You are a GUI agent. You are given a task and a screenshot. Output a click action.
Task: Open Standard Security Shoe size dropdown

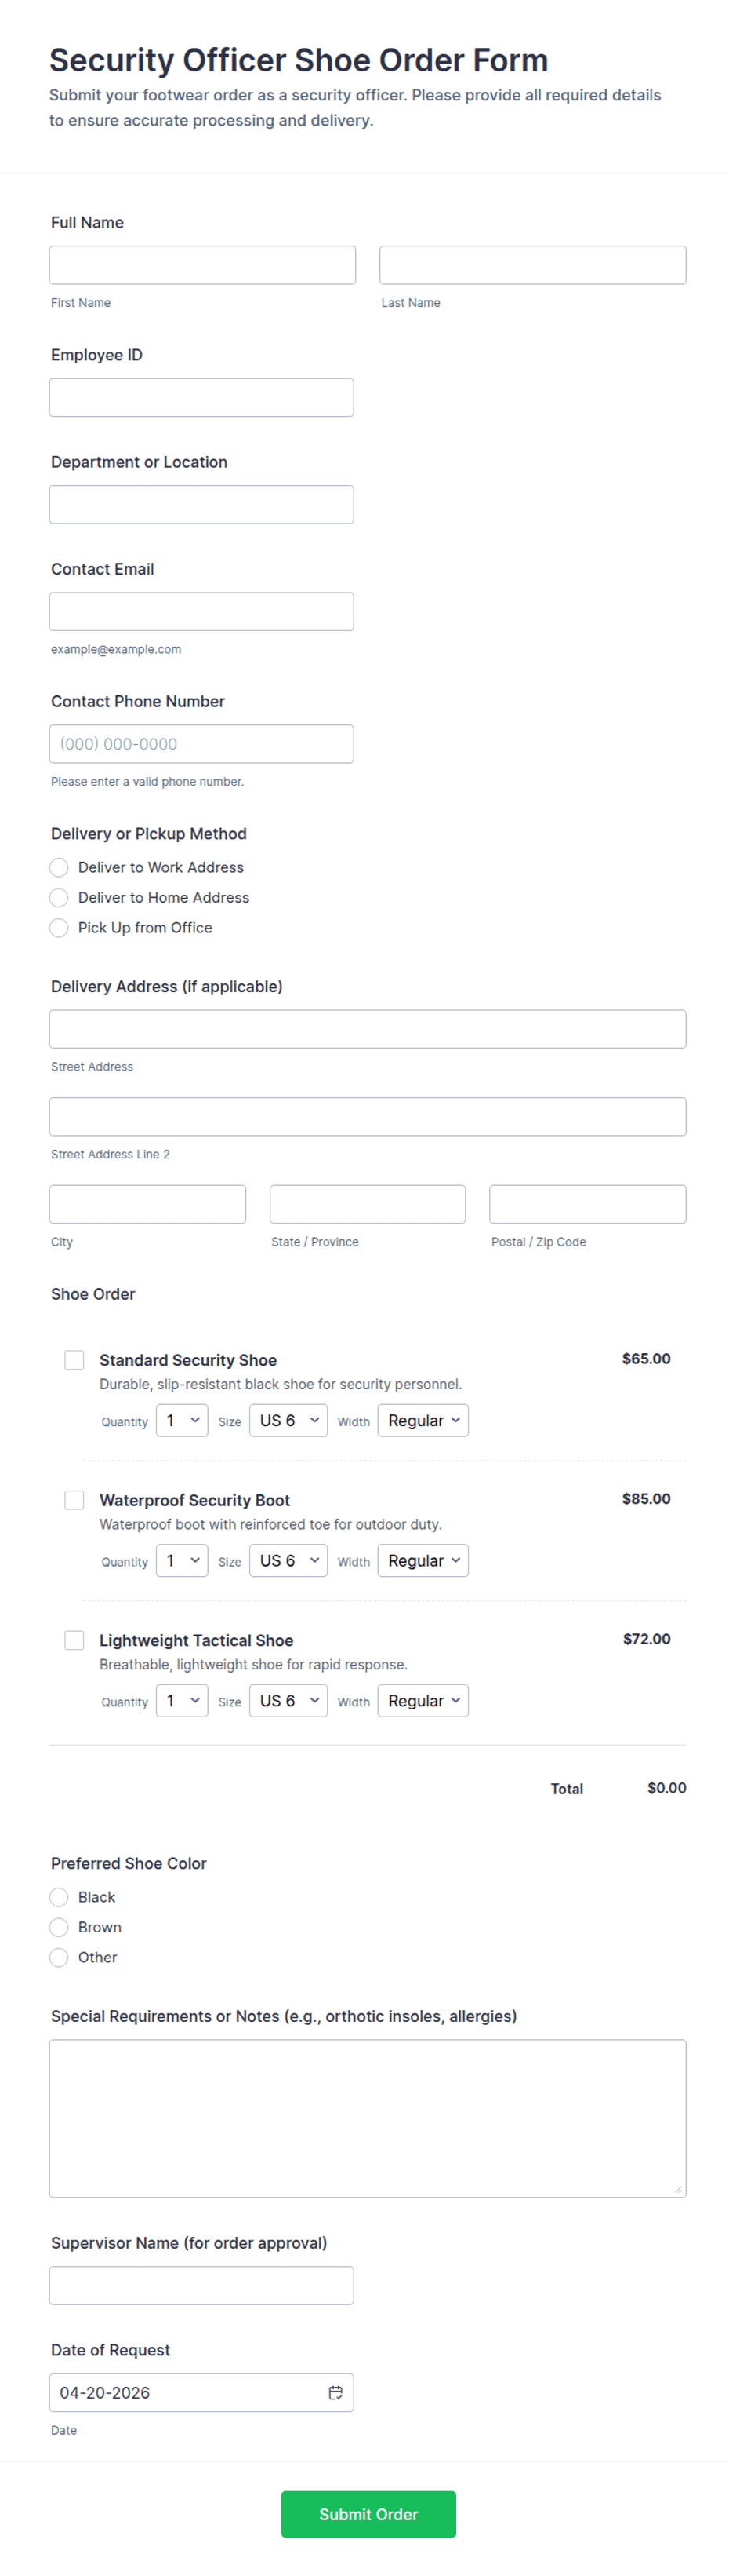(x=288, y=1420)
